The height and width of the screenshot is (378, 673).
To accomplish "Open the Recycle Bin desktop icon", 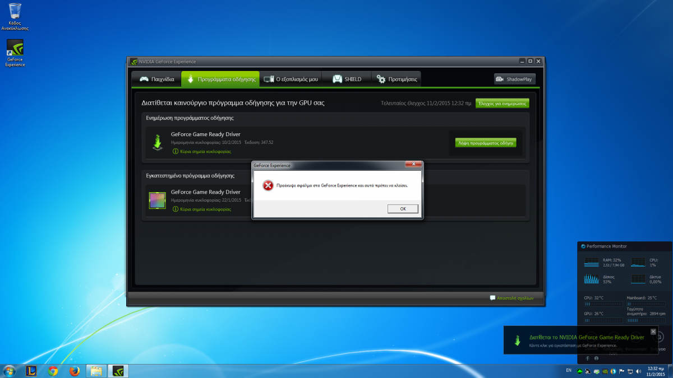I will tap(15, 16).
